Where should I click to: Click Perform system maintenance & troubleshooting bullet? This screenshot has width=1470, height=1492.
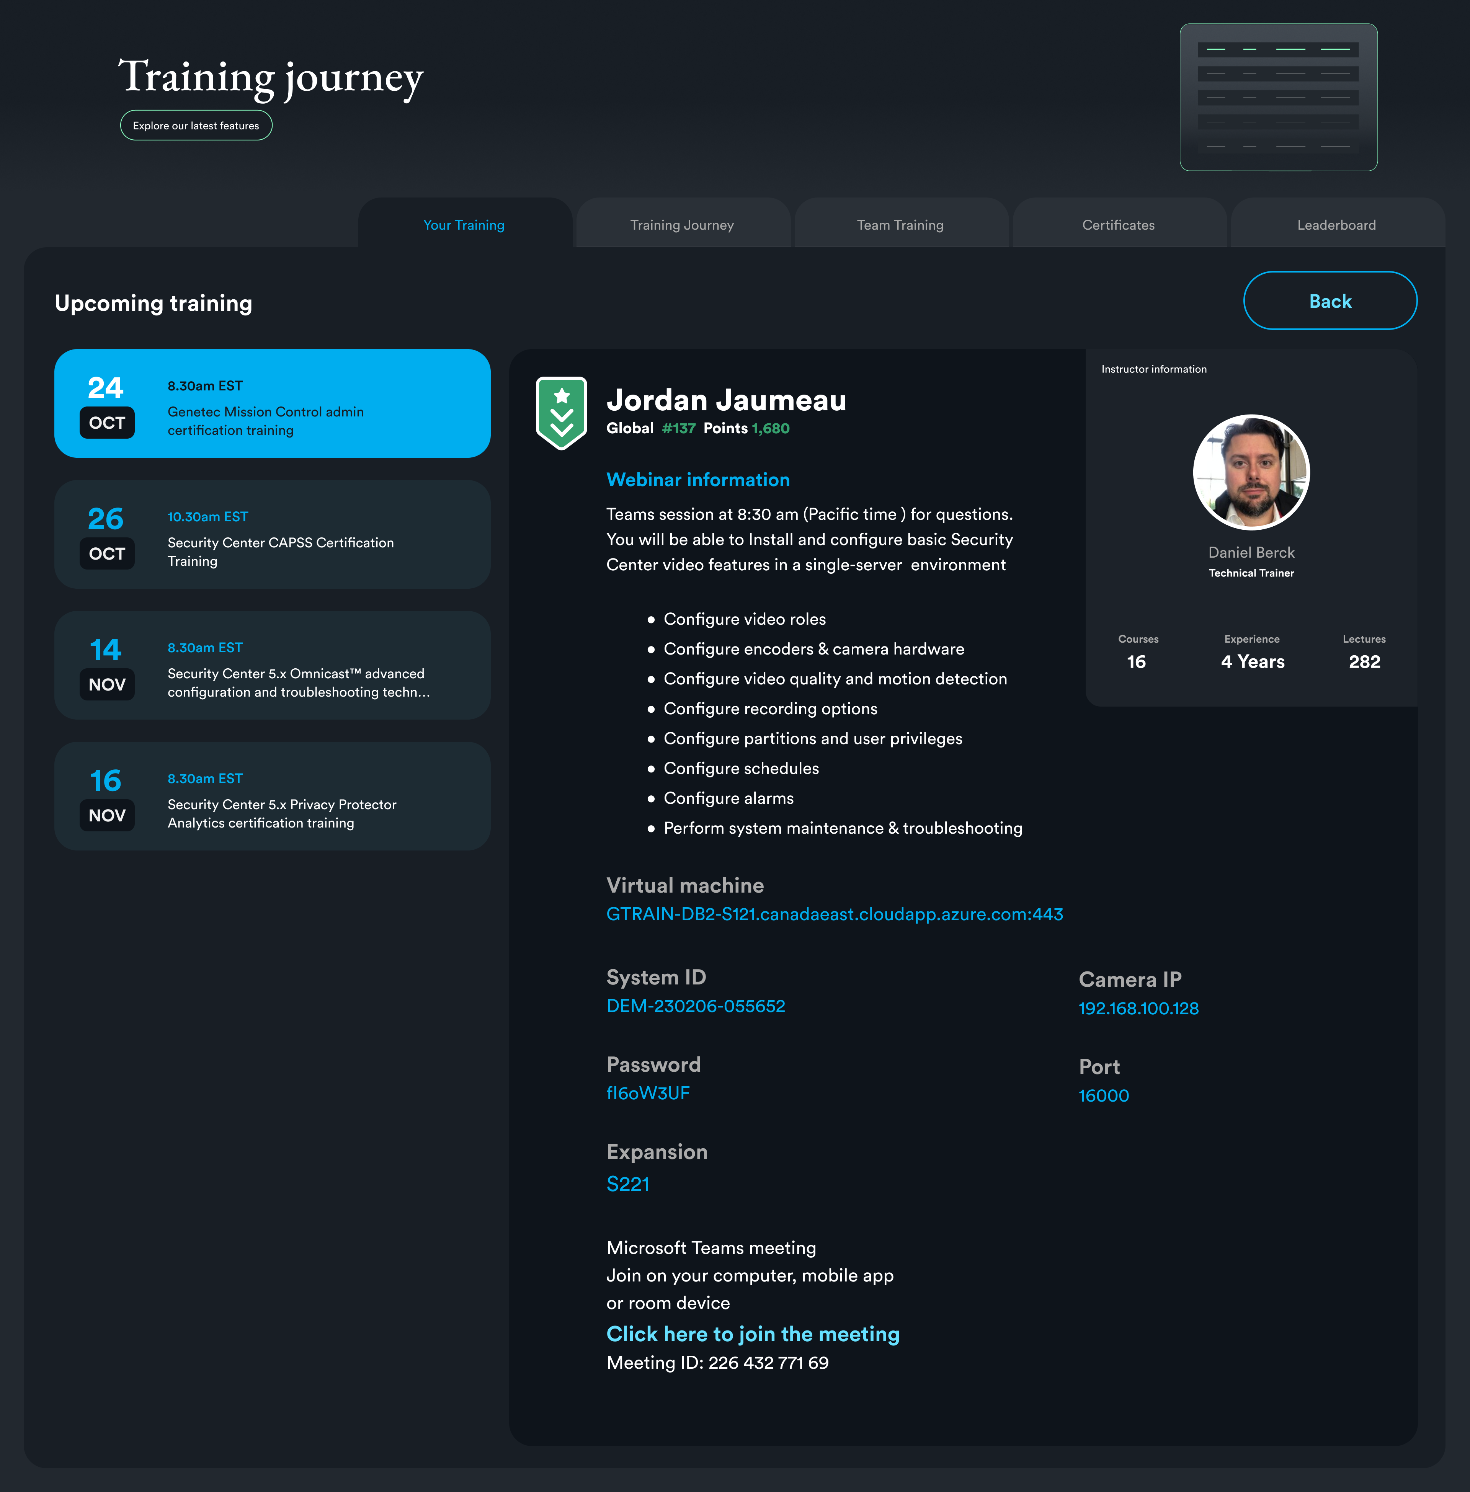(843, 828)
